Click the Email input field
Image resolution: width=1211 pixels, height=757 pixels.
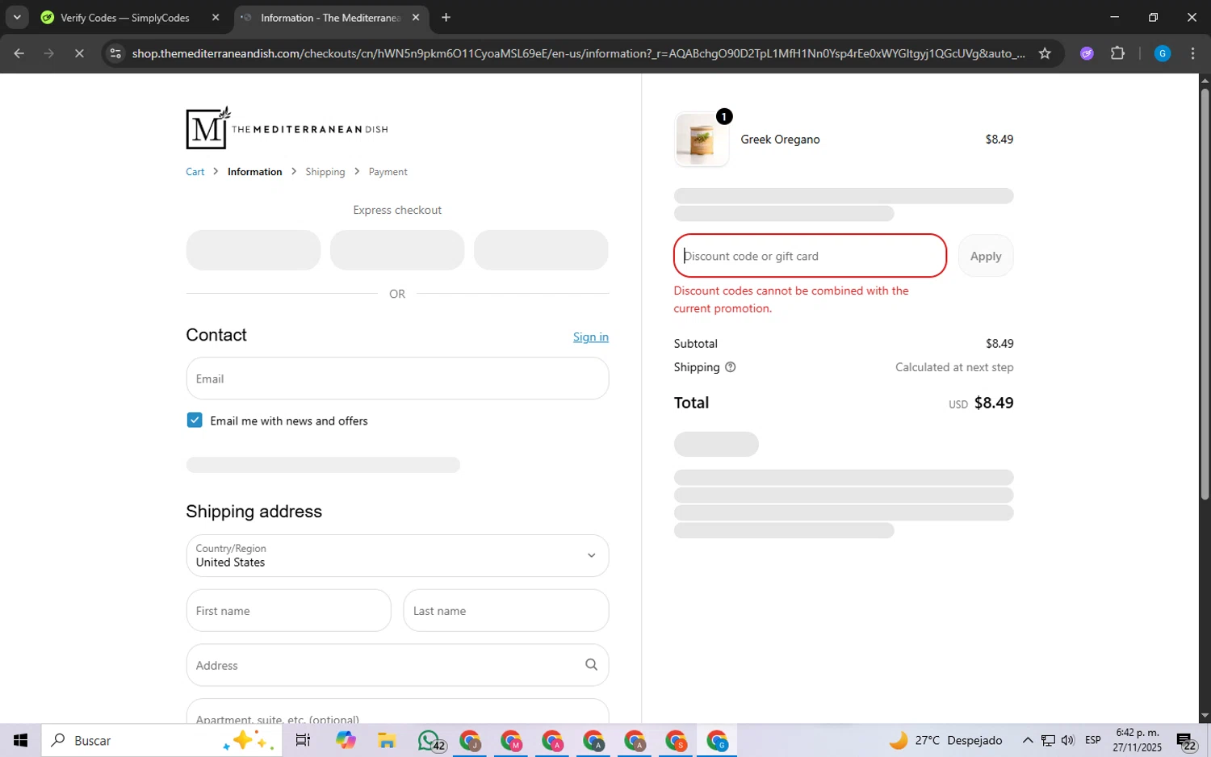(397, 378)
